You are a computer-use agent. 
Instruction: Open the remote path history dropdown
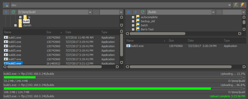(x=213, y=12)
